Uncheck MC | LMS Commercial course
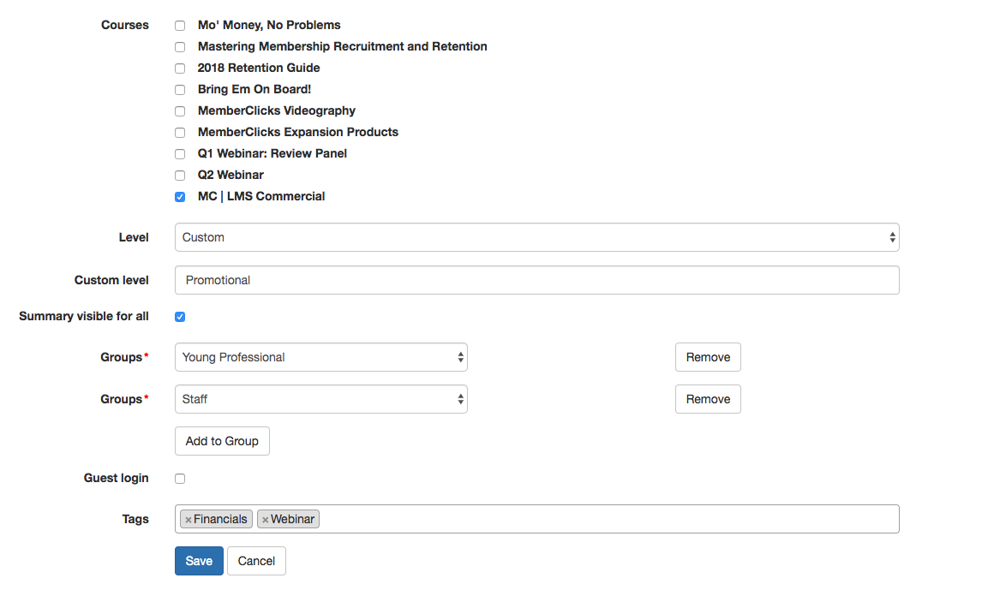This screenshot has width=982, height=596. [180, 197]
